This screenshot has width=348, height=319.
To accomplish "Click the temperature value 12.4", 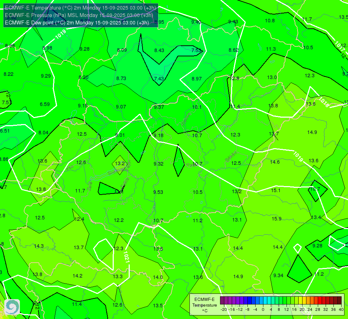I will point(79,219).
